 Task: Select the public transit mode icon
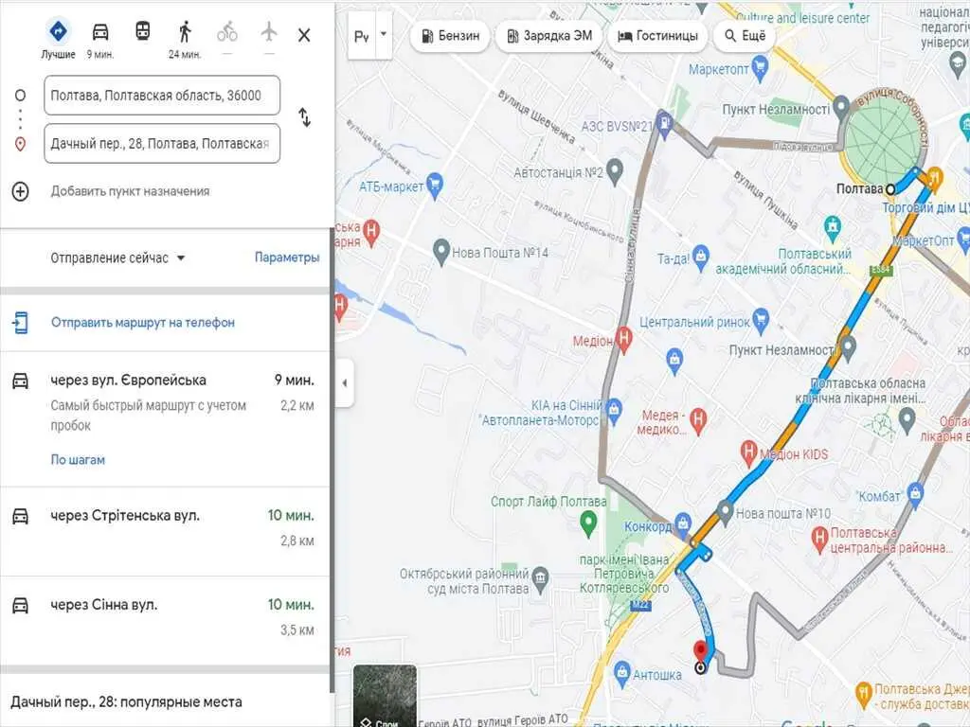(x=142, y=32)
